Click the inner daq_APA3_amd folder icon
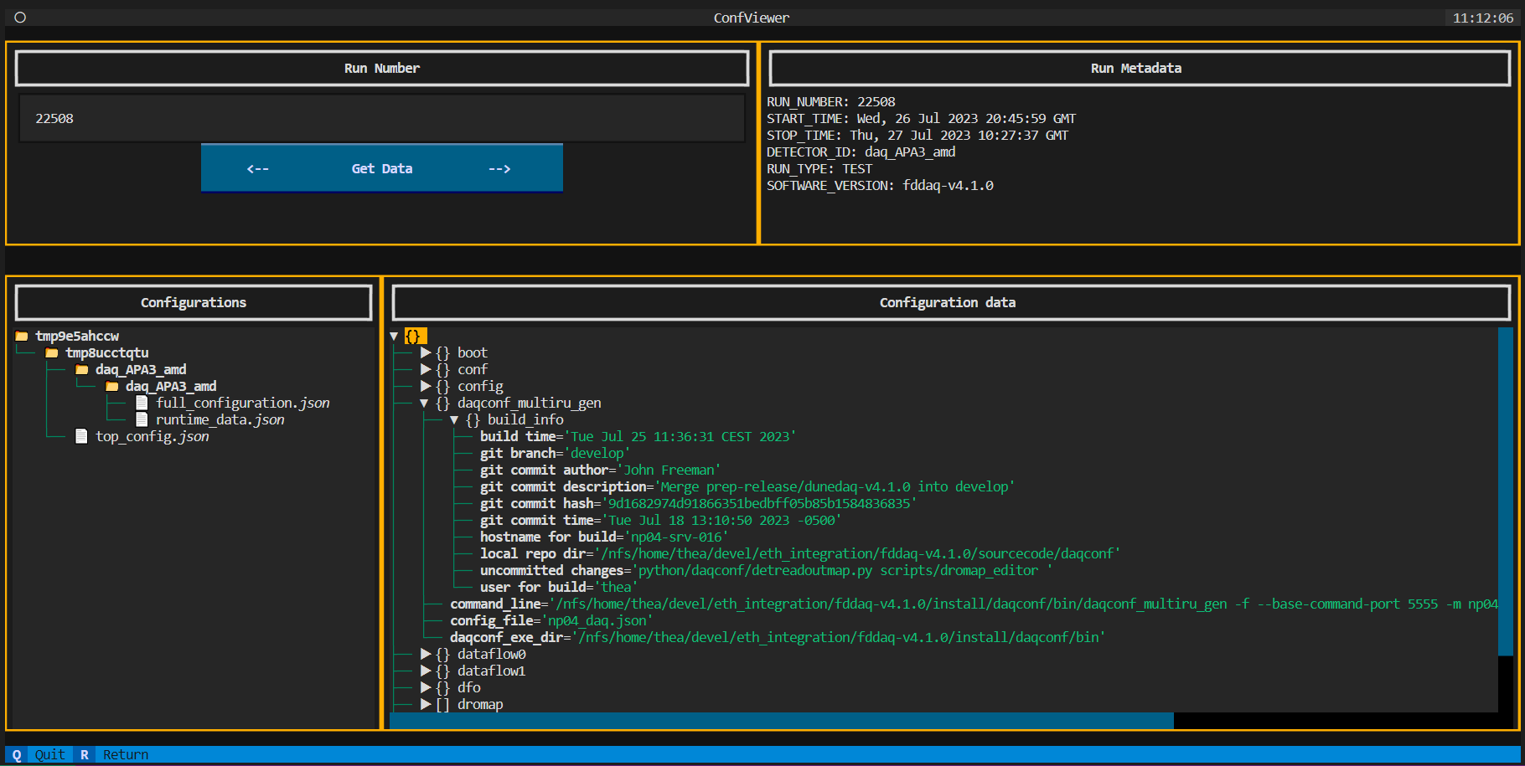The height and width of the screenshot is (766, 1525). pyautogui.click(x=112, y=386)
